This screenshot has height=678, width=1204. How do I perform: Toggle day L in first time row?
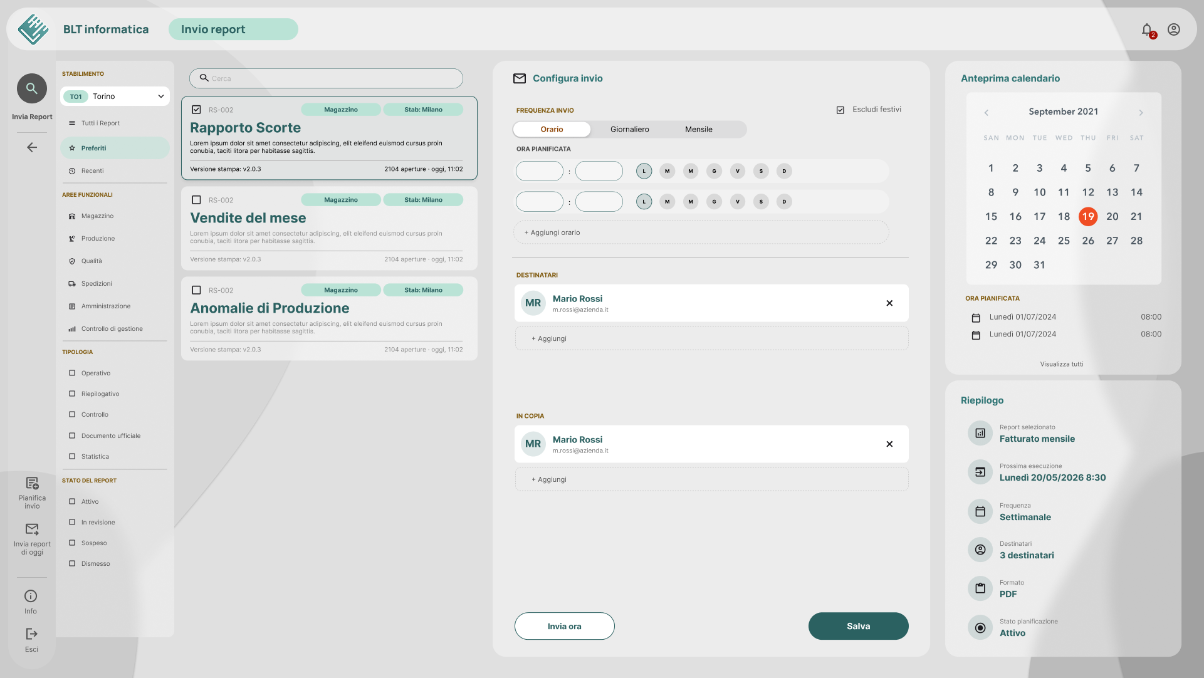coord(644,171)
